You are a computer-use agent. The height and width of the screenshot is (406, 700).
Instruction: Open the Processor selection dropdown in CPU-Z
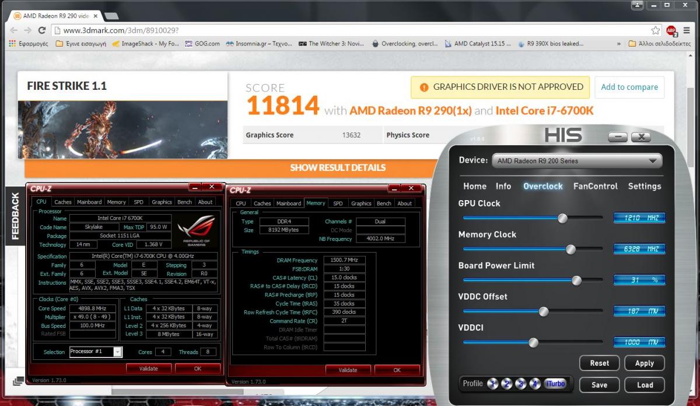click(96, 352)
